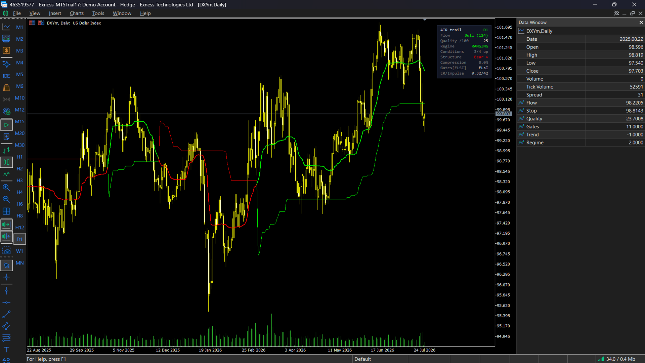Open the shapes objects tool
The image size is (645, 363).
[x=6, y=360]
